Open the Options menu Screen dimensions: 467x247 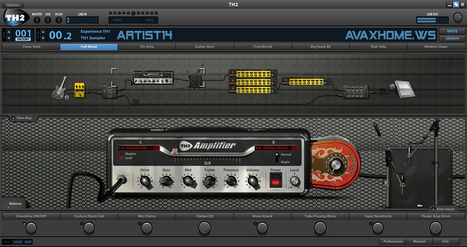[x=13, y=5]
